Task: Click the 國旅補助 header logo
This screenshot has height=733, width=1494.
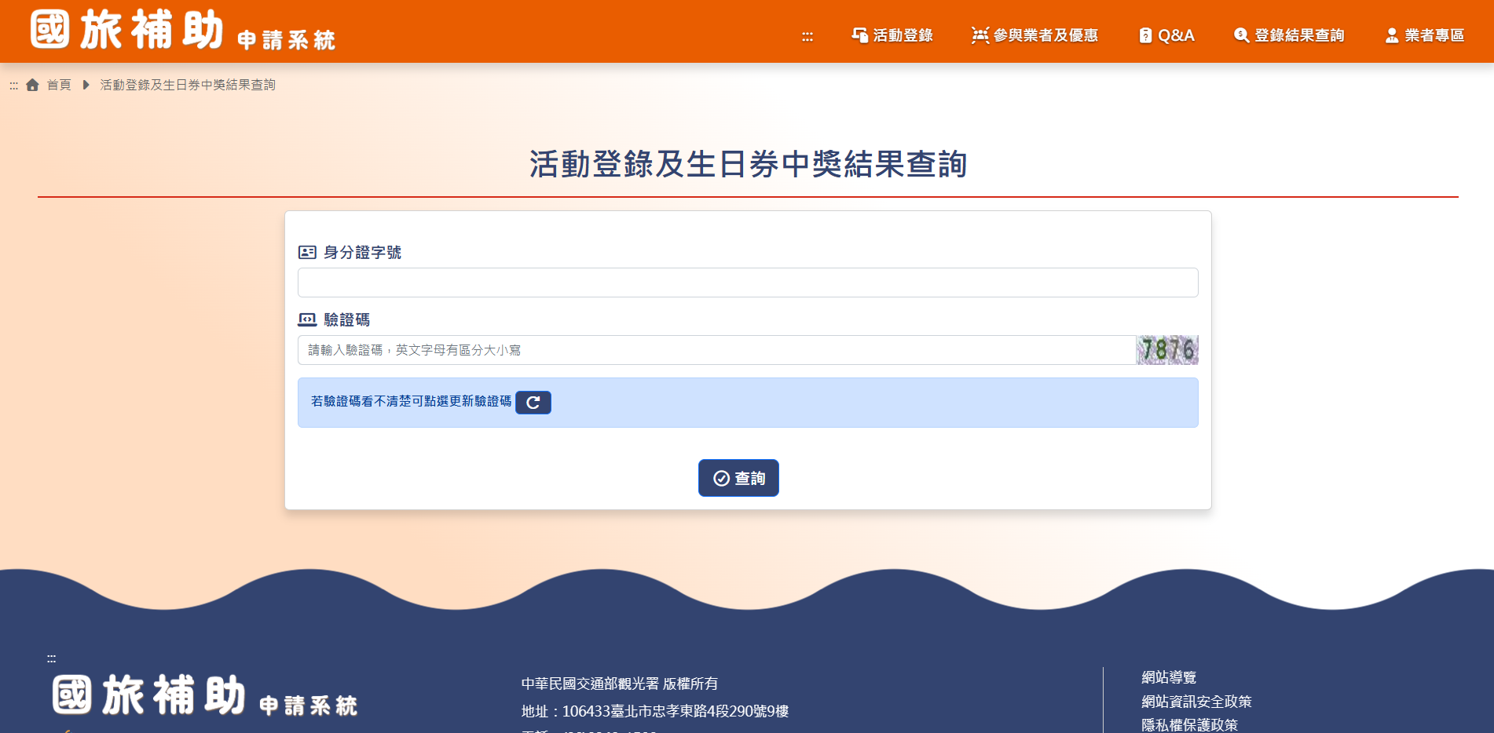Action: 182,31
